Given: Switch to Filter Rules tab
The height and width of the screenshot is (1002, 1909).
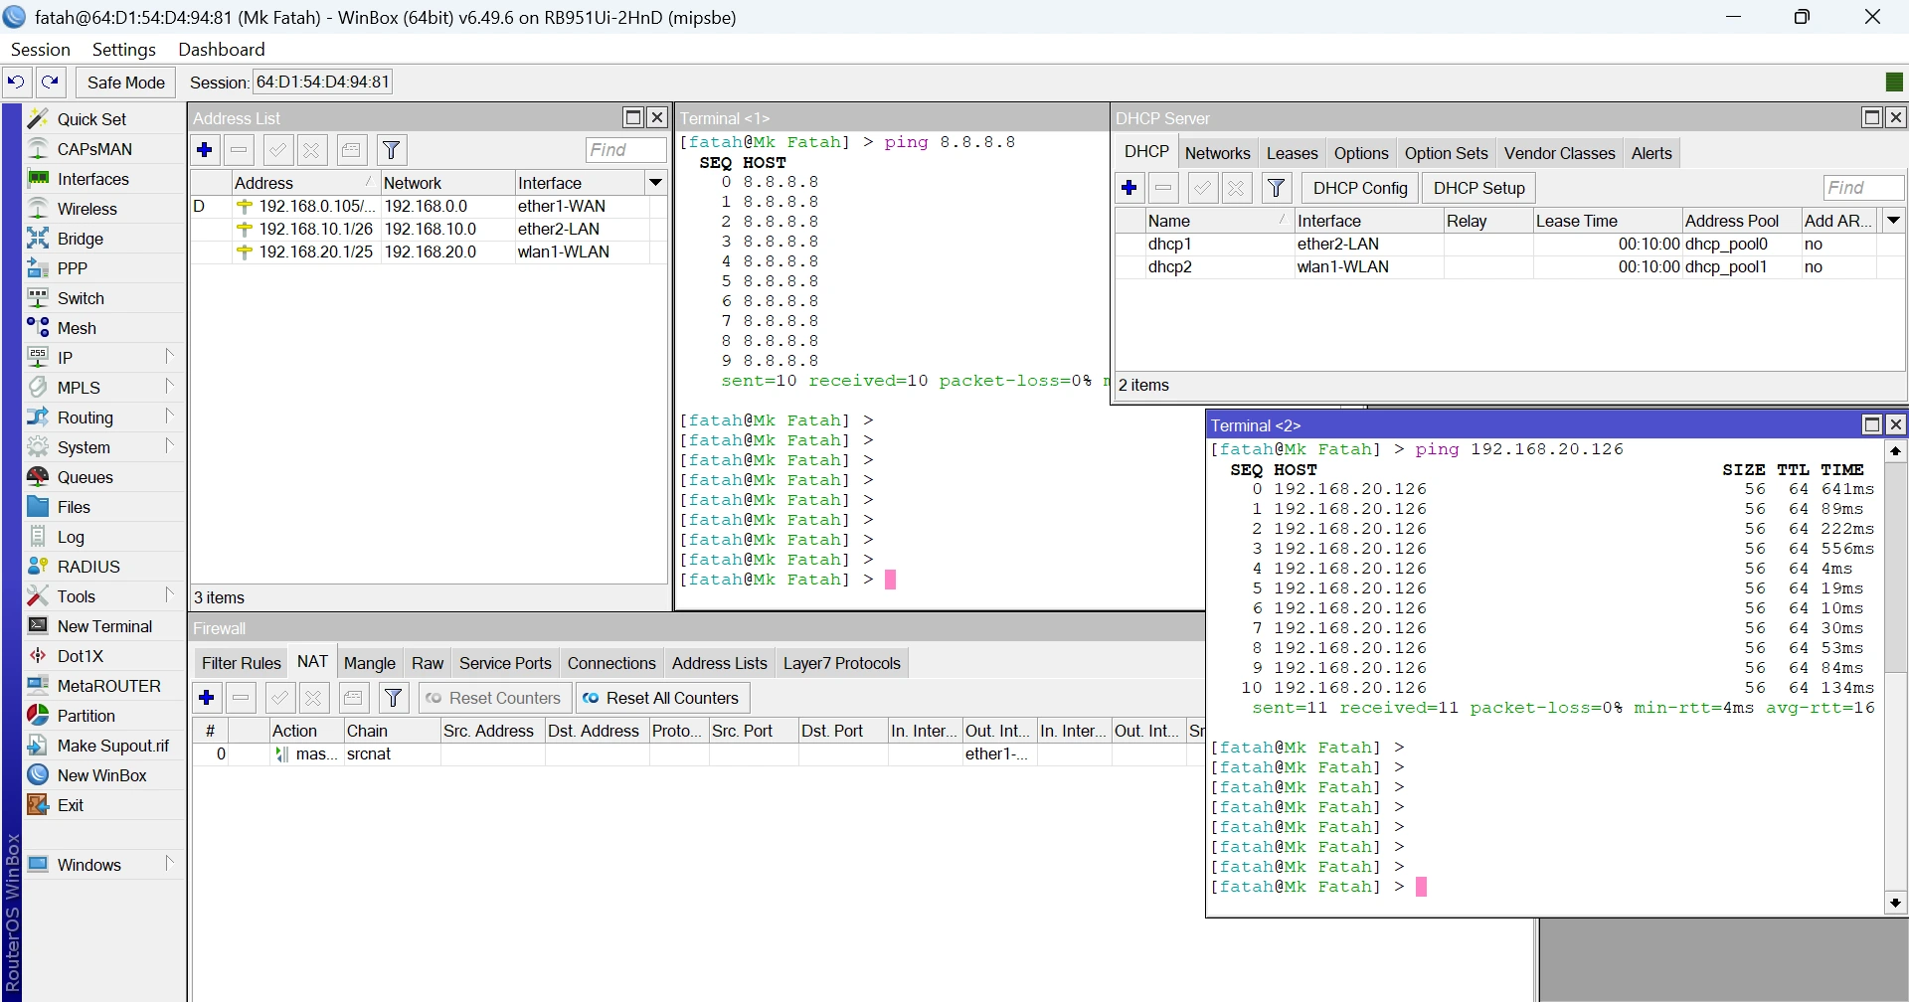Looking at the screenshot, I should pyautogui.click(x=241, y=663).
